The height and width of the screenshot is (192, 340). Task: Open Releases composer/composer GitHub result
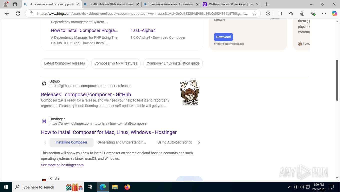[86, 94]
